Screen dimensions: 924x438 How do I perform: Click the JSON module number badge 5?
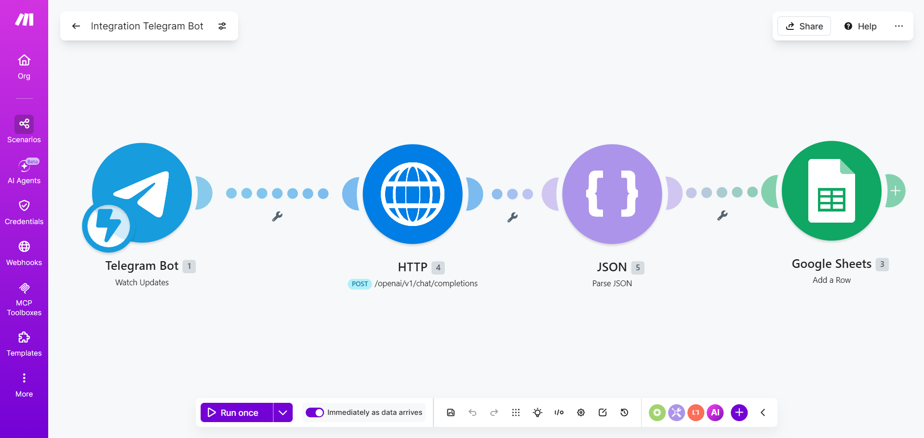(x=638, y=267)
